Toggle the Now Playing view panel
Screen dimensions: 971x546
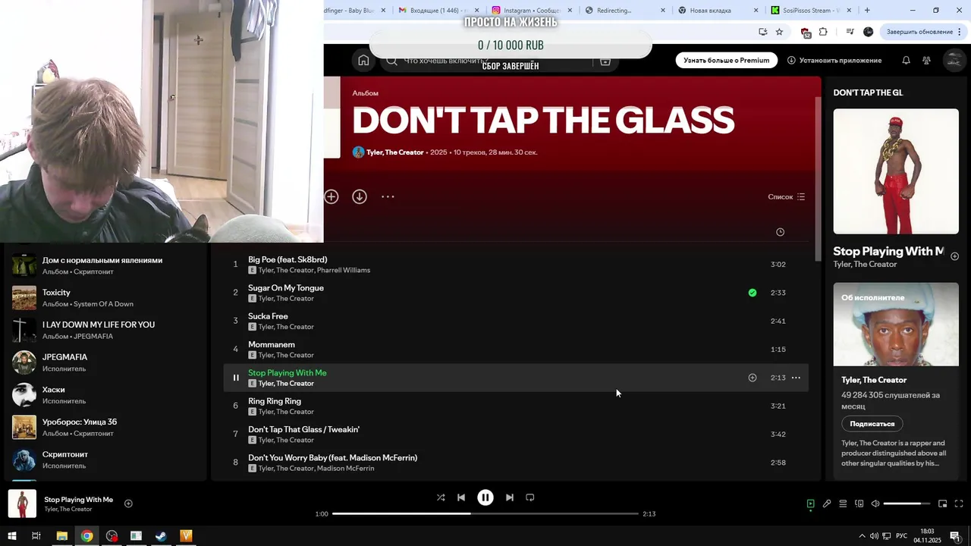[x=810, y=504]
